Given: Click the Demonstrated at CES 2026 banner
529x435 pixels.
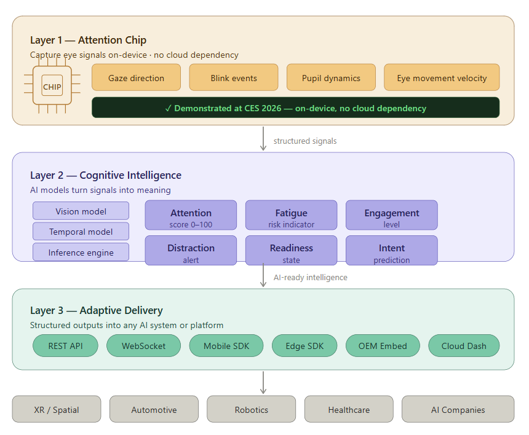Looking at the screenshot, I should [295, 108].
